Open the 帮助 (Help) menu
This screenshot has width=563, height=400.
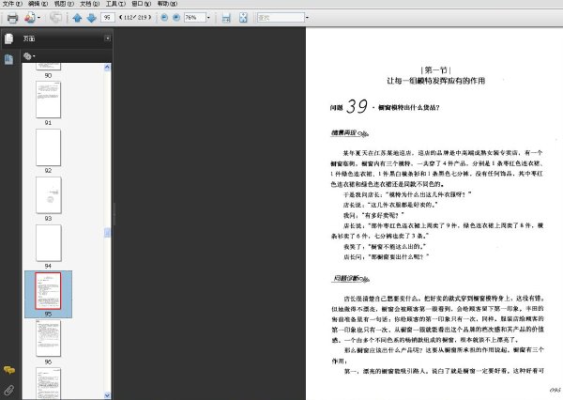click(167, 4)
